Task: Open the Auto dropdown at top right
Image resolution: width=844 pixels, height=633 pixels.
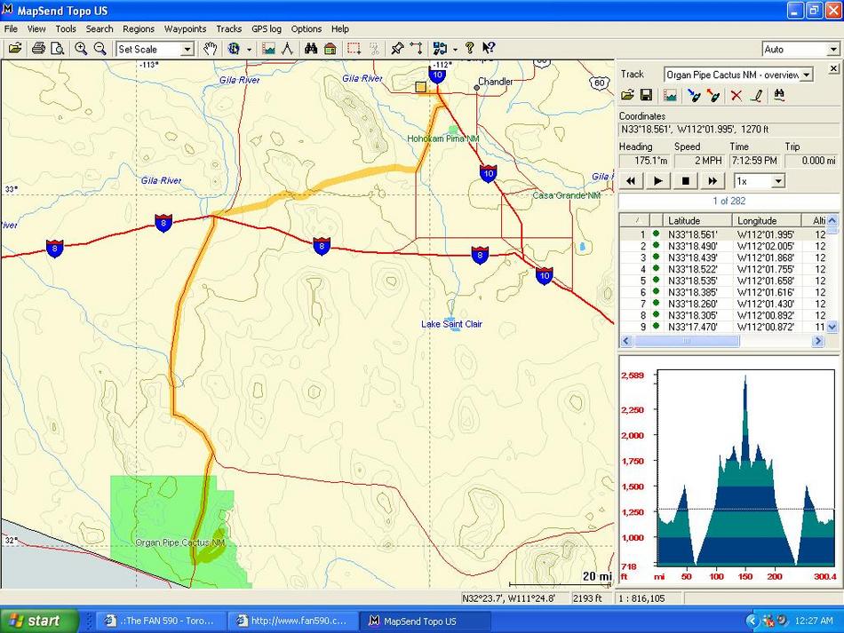Action: point(833,50)
